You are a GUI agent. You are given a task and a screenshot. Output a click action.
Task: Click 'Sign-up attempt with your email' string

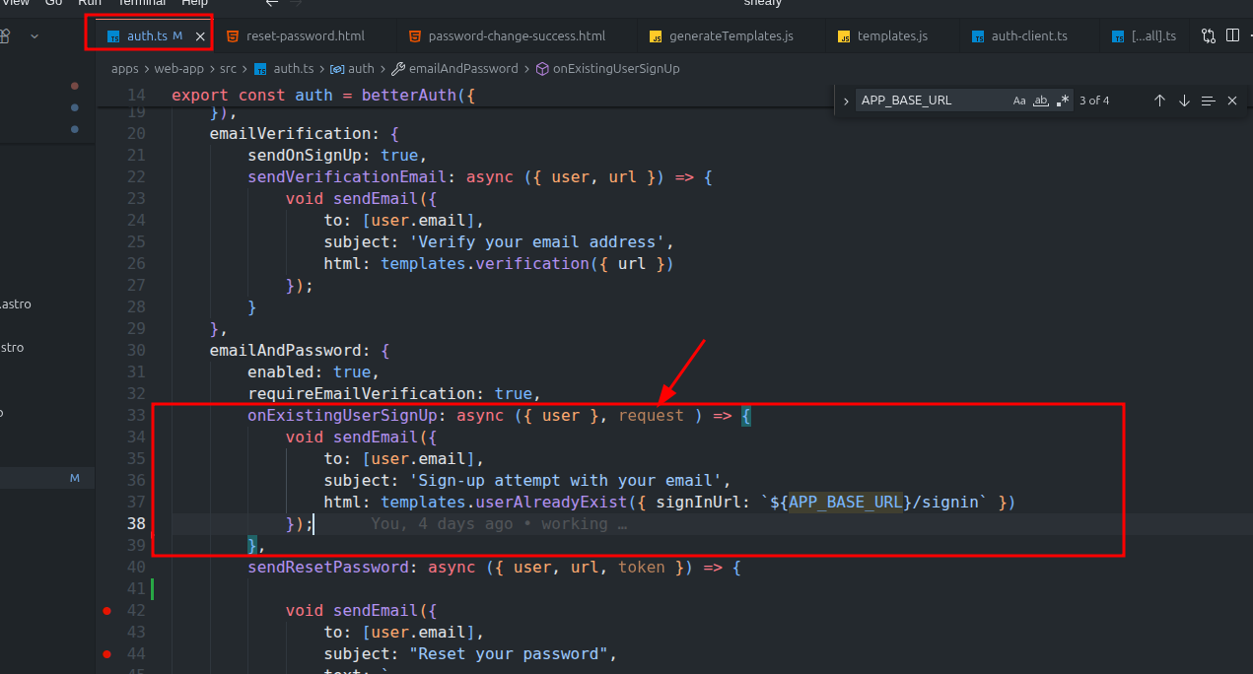[568, 481]
